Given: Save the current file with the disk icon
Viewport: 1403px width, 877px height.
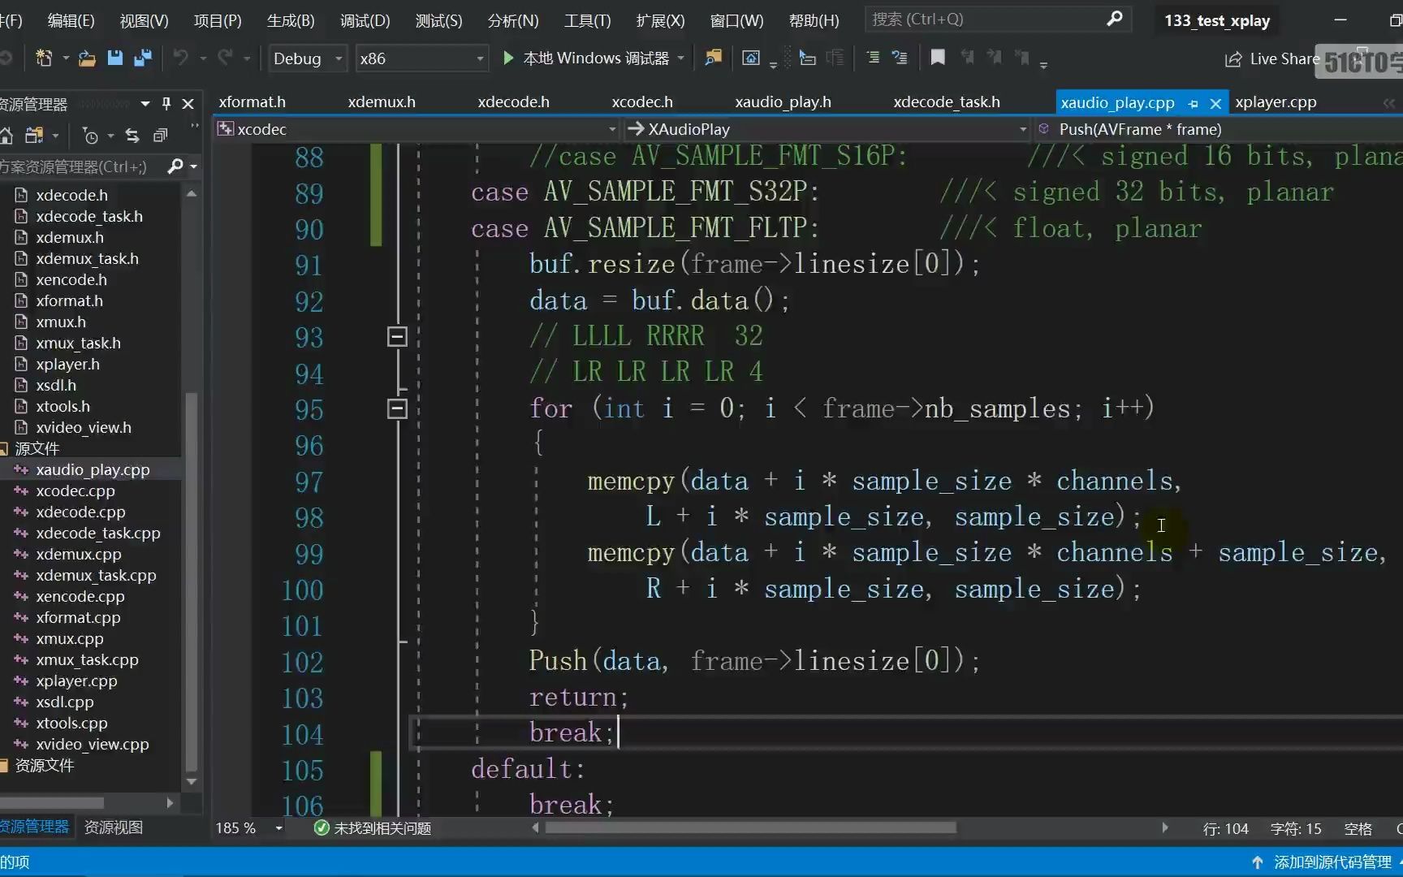Looking at the screenshot, I should pos(114,58).
